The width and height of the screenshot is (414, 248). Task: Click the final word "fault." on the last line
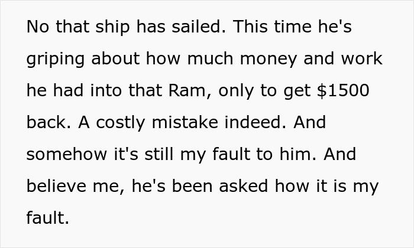48,218
